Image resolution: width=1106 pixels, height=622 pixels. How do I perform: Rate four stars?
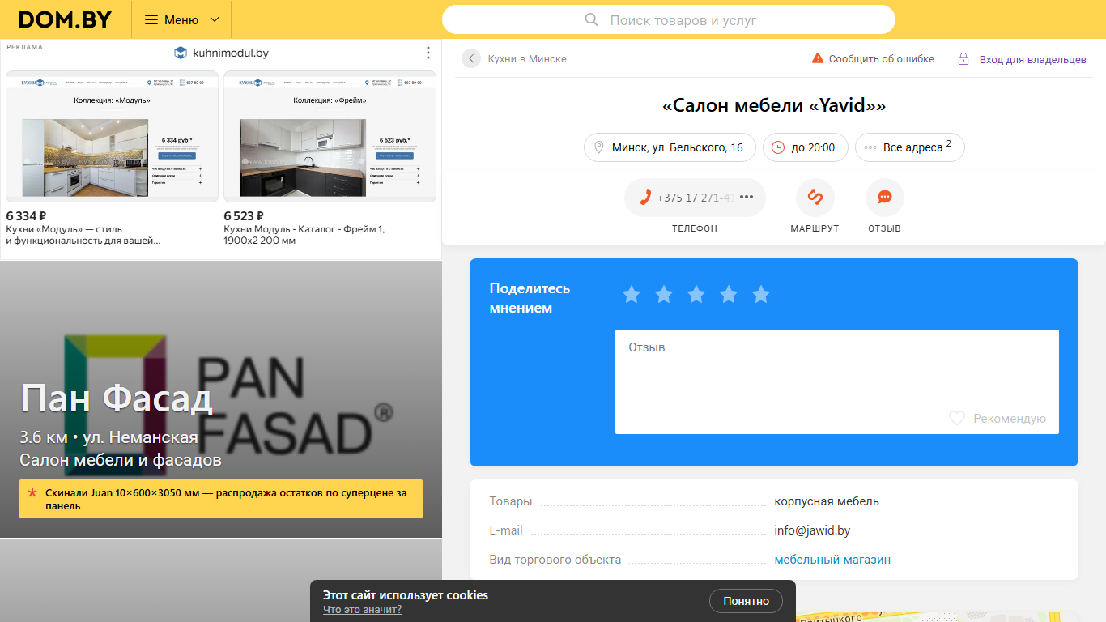(729, 295)
